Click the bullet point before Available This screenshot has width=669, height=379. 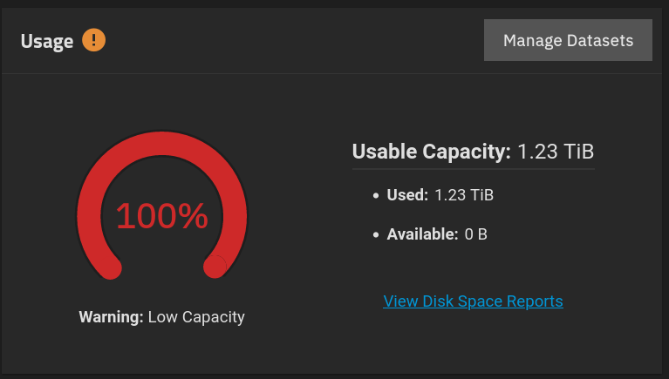coord(375,234)
